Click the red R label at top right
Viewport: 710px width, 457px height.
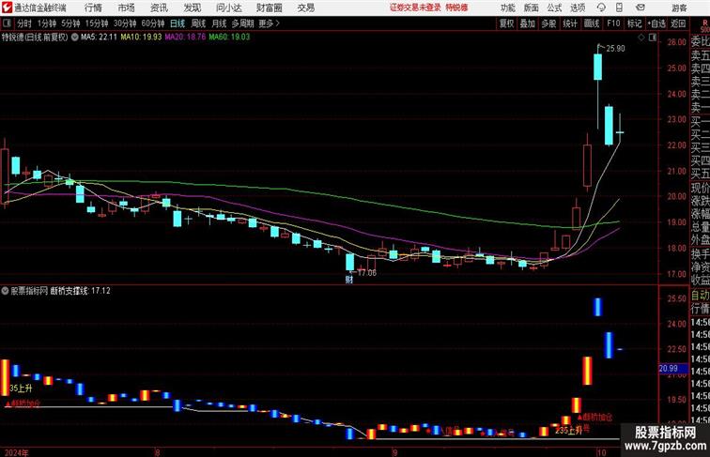pyautogui.click(x=705, y=23)
